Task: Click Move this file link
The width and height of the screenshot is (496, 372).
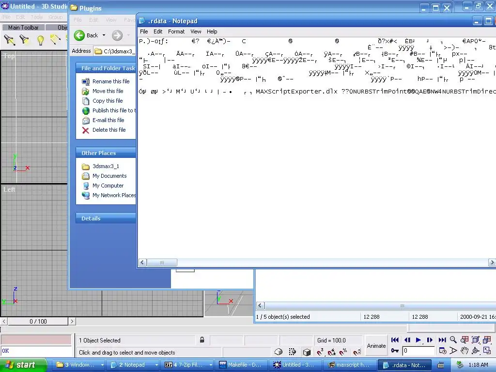Action: click(x=108, y=91)
